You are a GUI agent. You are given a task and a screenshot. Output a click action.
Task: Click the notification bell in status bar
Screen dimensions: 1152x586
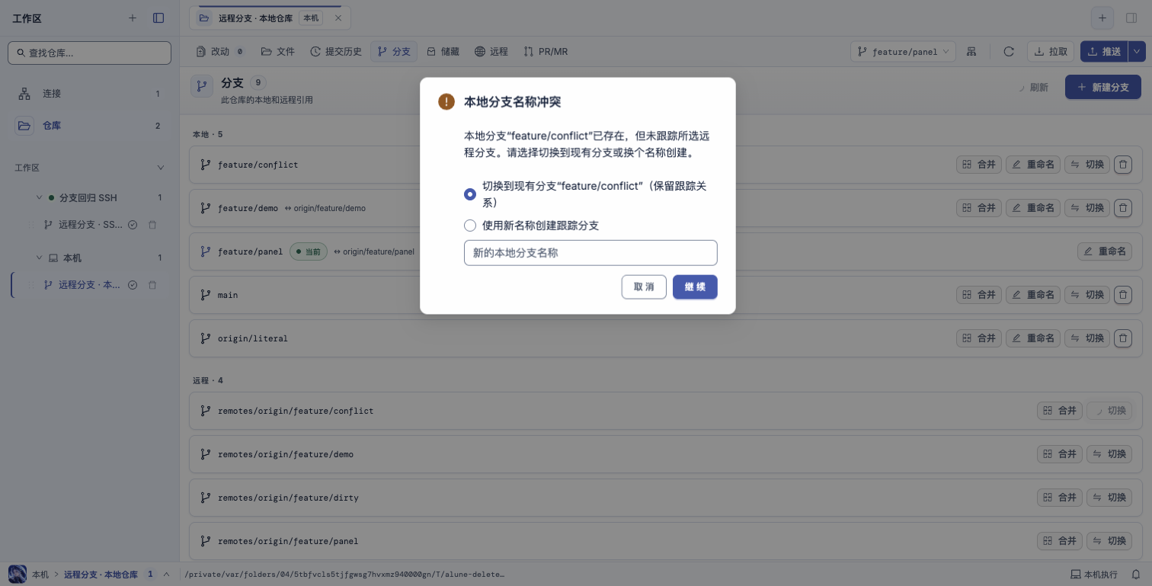[x=1135, y=574]
